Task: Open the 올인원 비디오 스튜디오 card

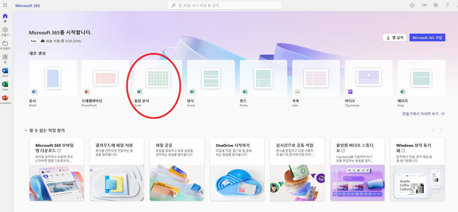Action: [x=358, y=169]
